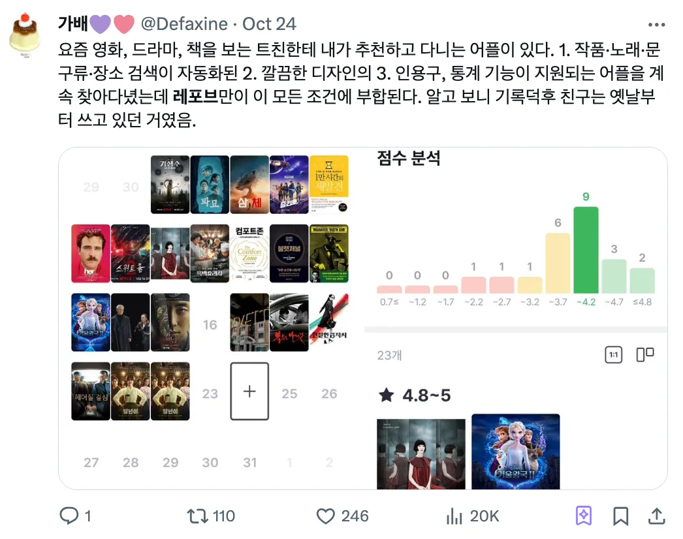Open the three-dot more options menu
The width and height of the screenshot is (683, 539).
tap(656, 25)
